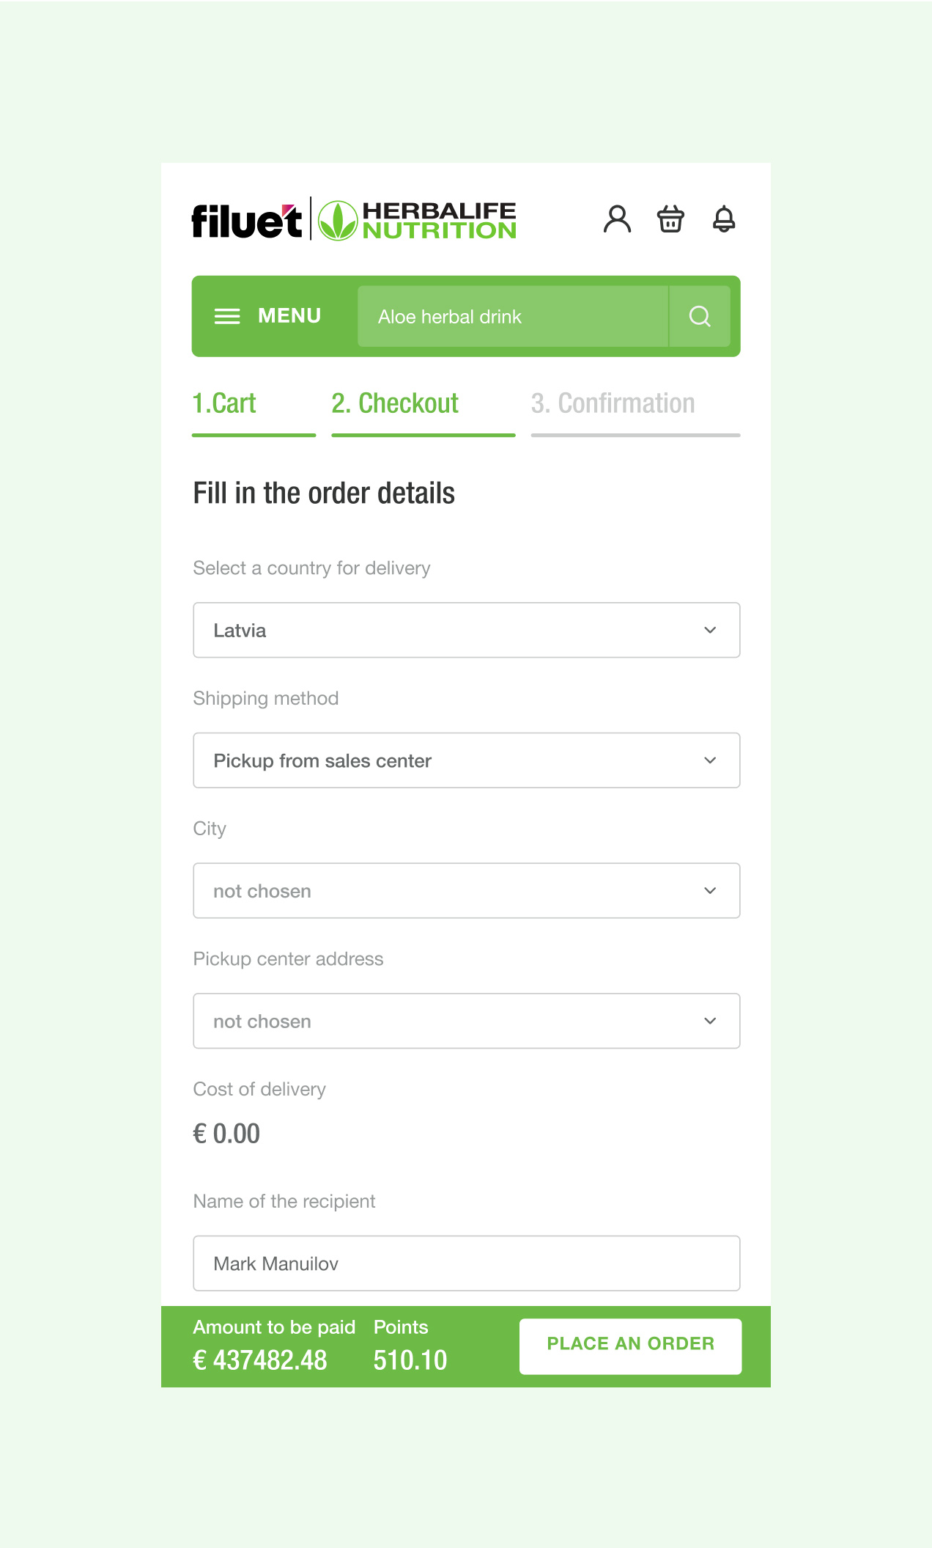Click the search magnifier icon

[700, 316]
